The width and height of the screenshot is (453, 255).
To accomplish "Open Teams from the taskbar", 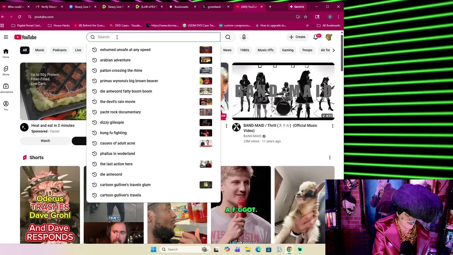I will coord(237,249).
